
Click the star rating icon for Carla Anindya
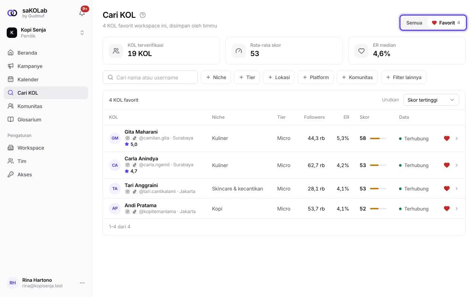[127, 171]
